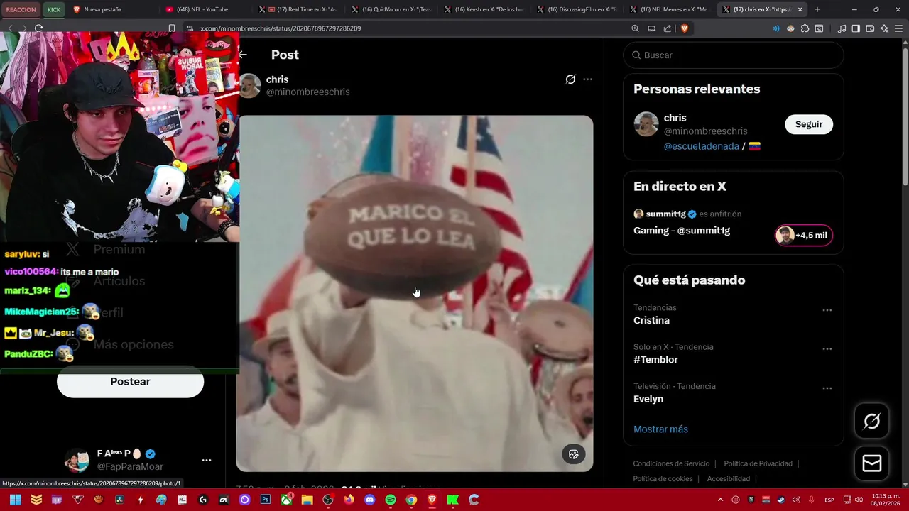Image resolution: width=909 pixels, height=511 pixels.
Task: Open Photoshop from the taskbar
Action: point(266,500)
